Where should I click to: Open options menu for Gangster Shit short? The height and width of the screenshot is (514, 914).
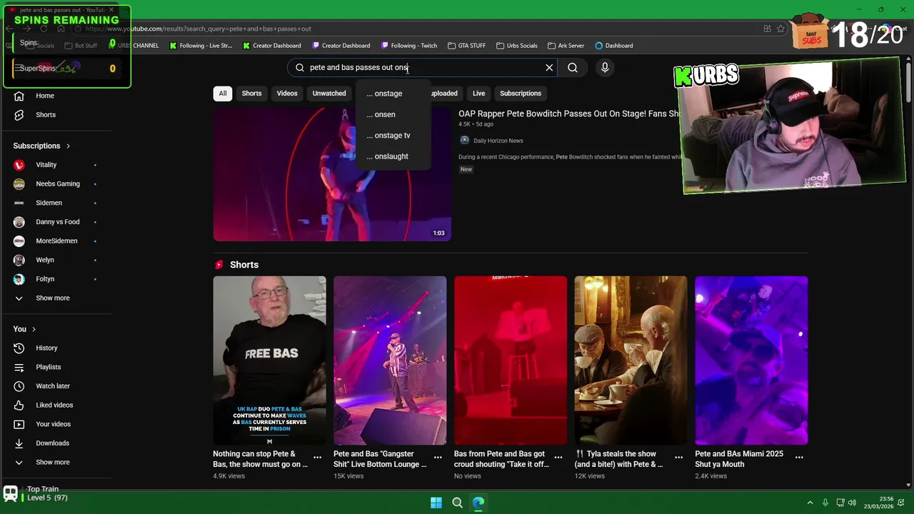coord(438,458)
